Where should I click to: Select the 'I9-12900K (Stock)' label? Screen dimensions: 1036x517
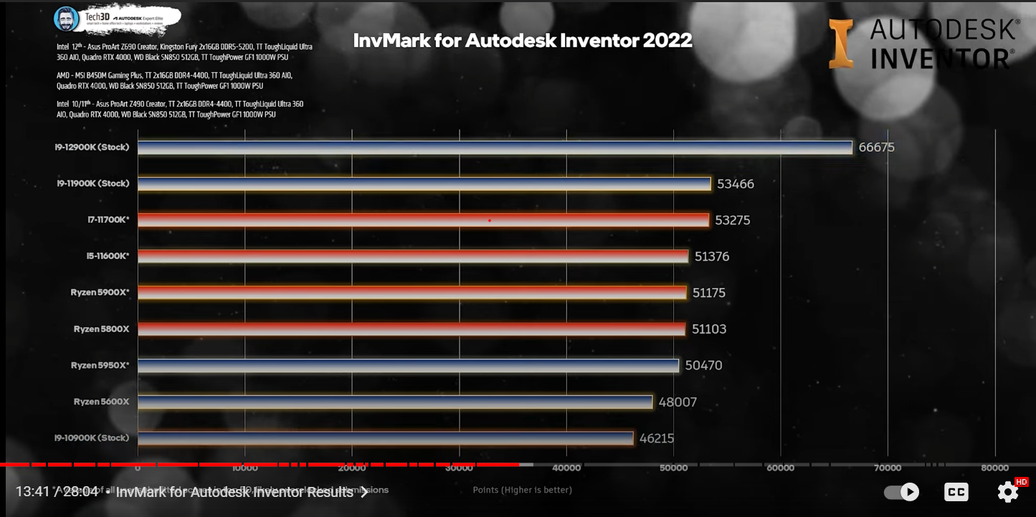point(92,148)
